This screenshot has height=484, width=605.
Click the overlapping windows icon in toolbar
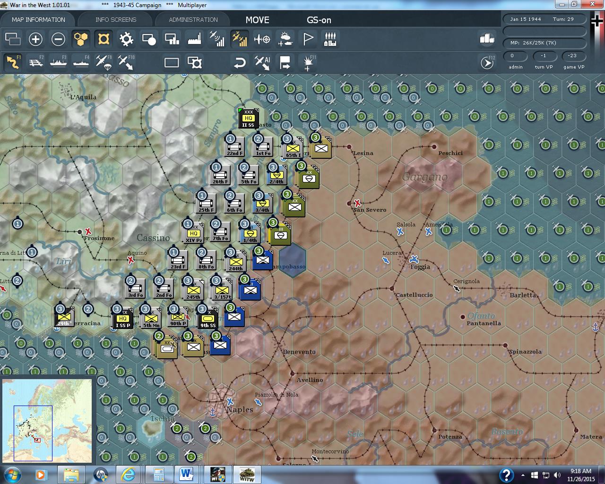click(13, 39)
